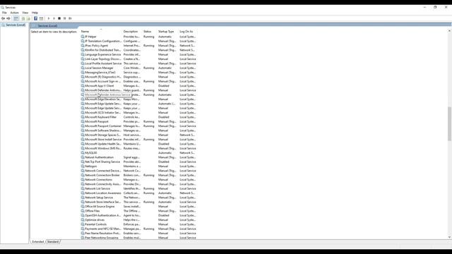Click the Pause Service toolbar icon

64,18
